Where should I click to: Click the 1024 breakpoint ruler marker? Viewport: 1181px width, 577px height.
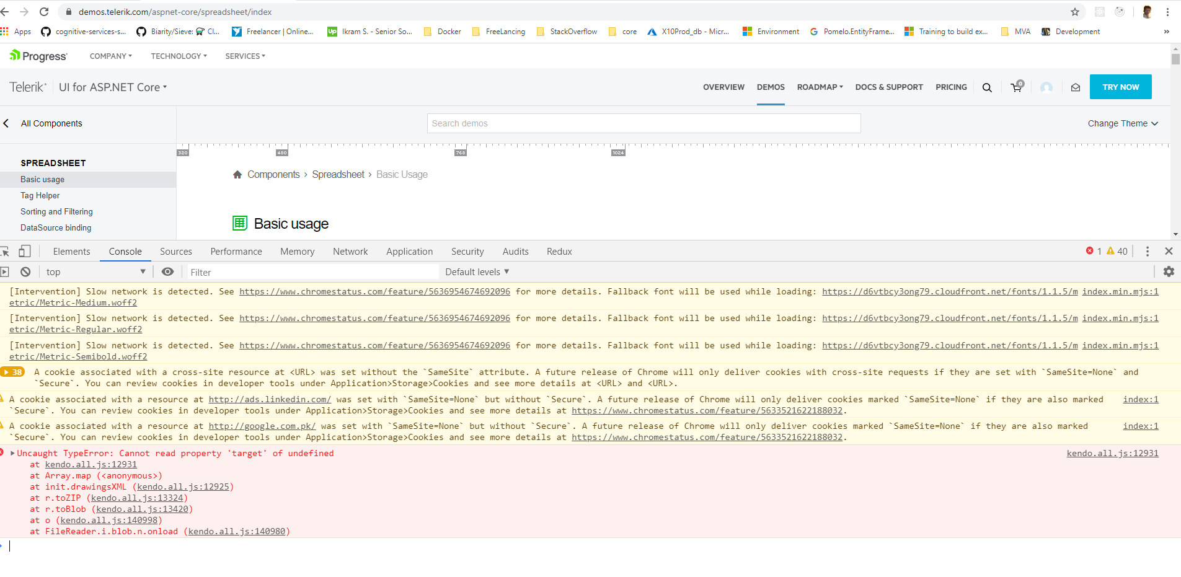(x=618, y=152)
